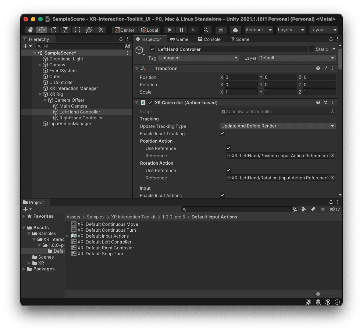Viewport: 363px width, 333px height.
Task: Select the Rotate tool
Action: tap(54, 30)
